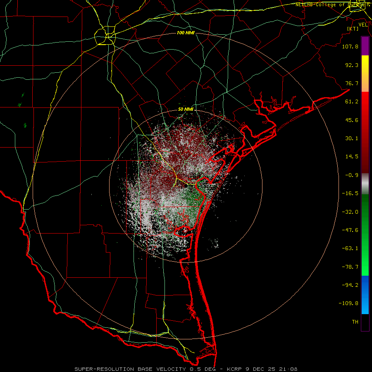The image size is (372, 372).
Task: Click the -16.5 velocity scale value
Action: [350, 193]
